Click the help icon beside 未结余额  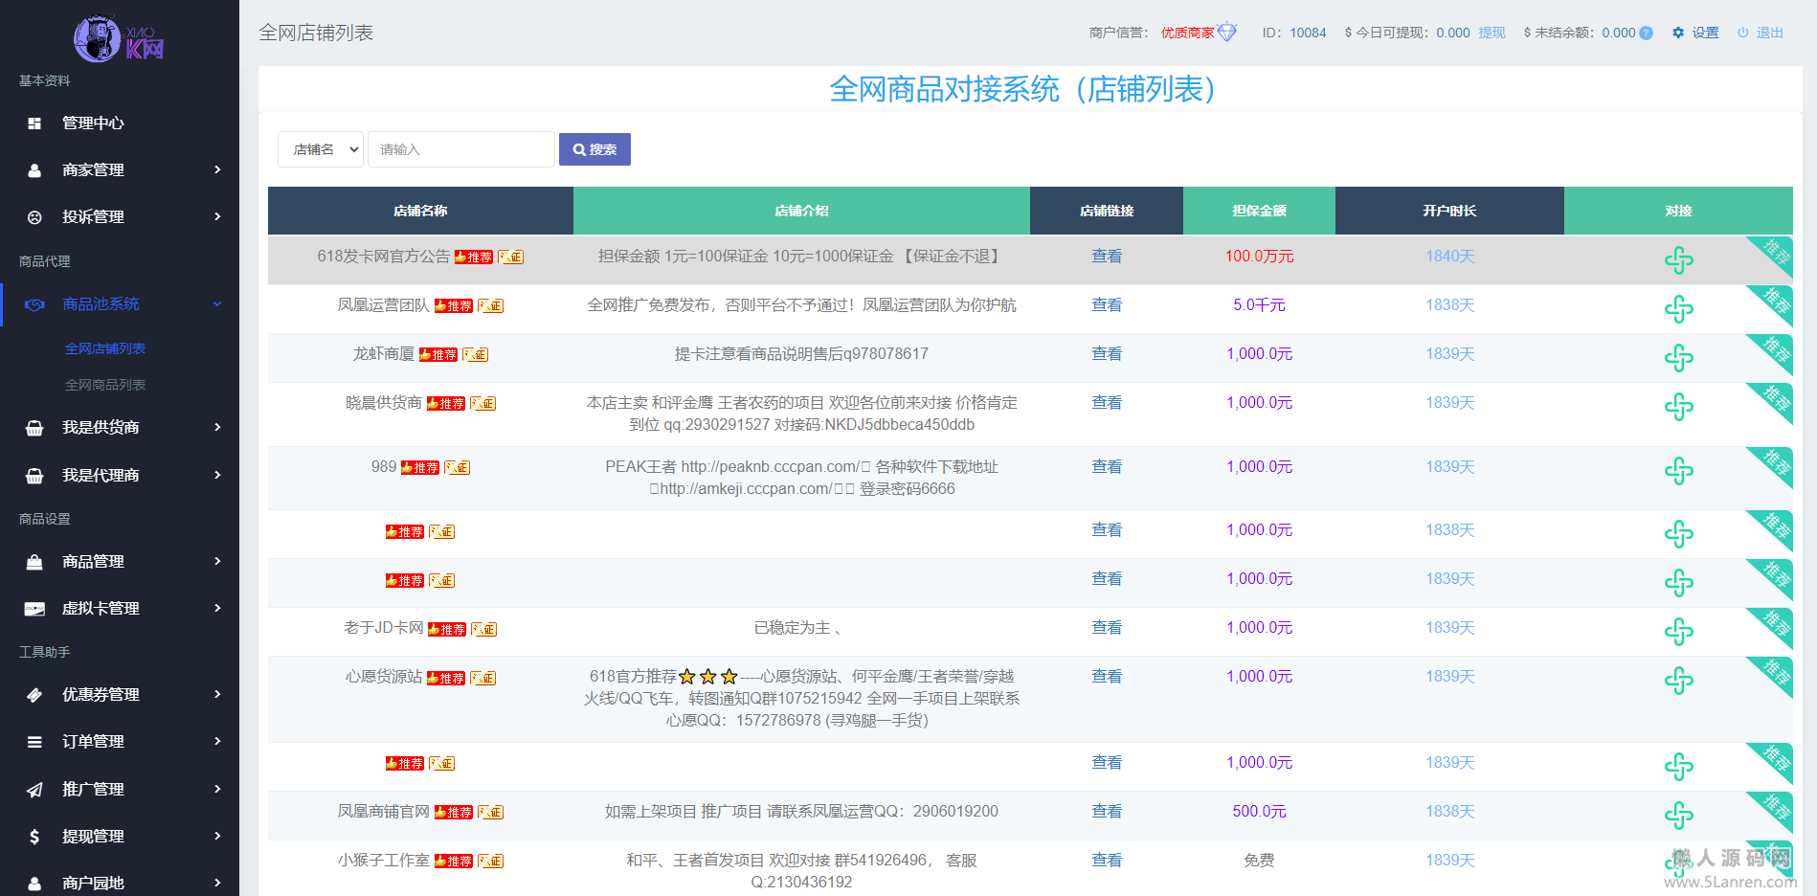[1647, 33]
